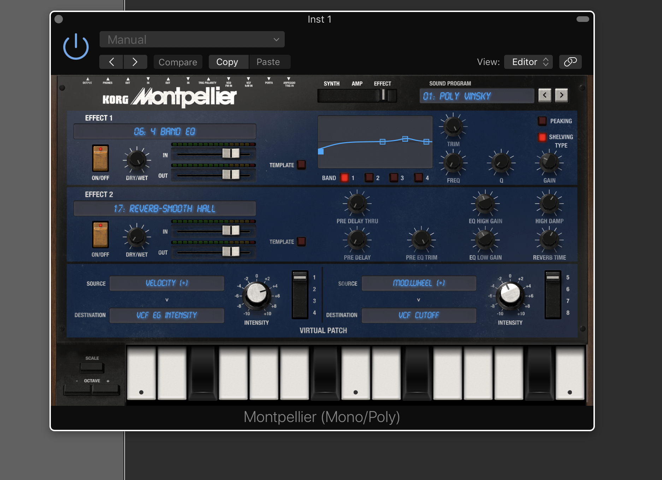
Task: Toggle the plugin power button
Action: click(76, 46)
